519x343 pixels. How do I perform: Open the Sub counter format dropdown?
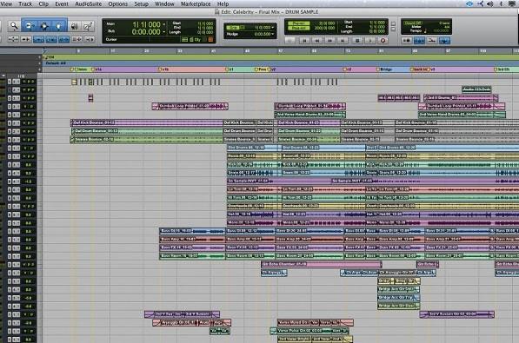tap(163, 32)
